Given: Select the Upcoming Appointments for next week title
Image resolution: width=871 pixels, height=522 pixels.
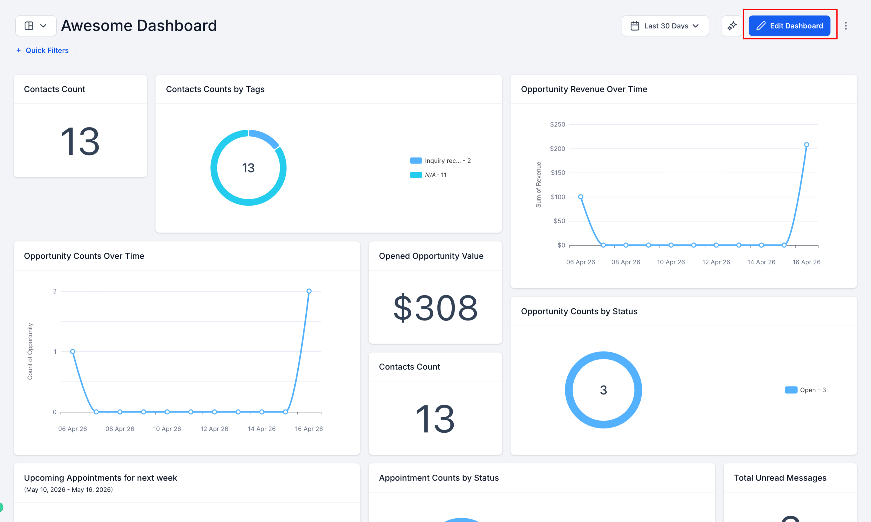Looking at the screenshot, I should (100, 478).
